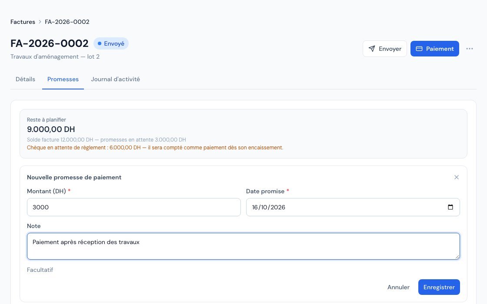Click the Travaux d'aménagement — lot 2 subtitle

coord(55,57)
